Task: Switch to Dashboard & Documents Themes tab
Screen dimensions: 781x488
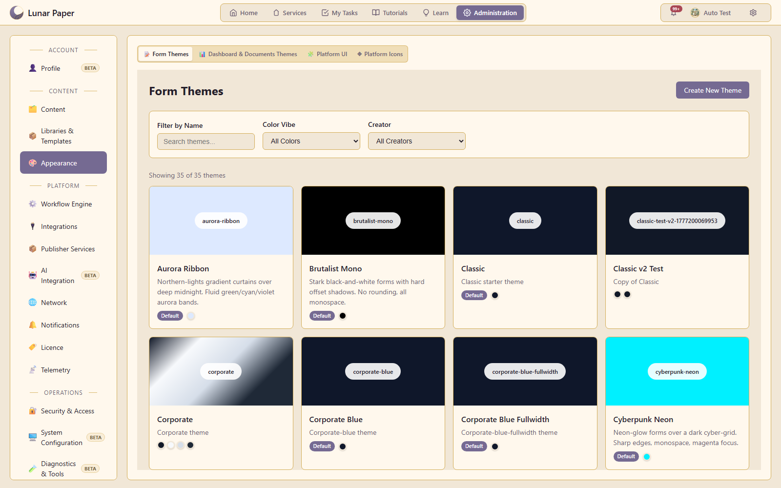Action: point(248,54)
